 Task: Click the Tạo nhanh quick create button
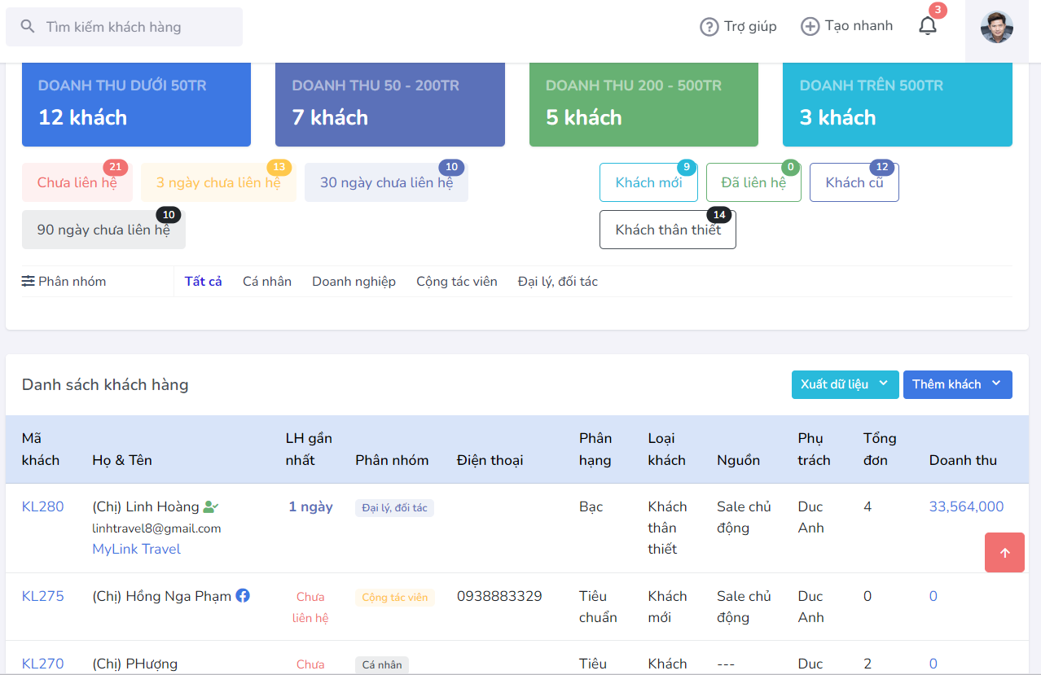pos(846,27)
